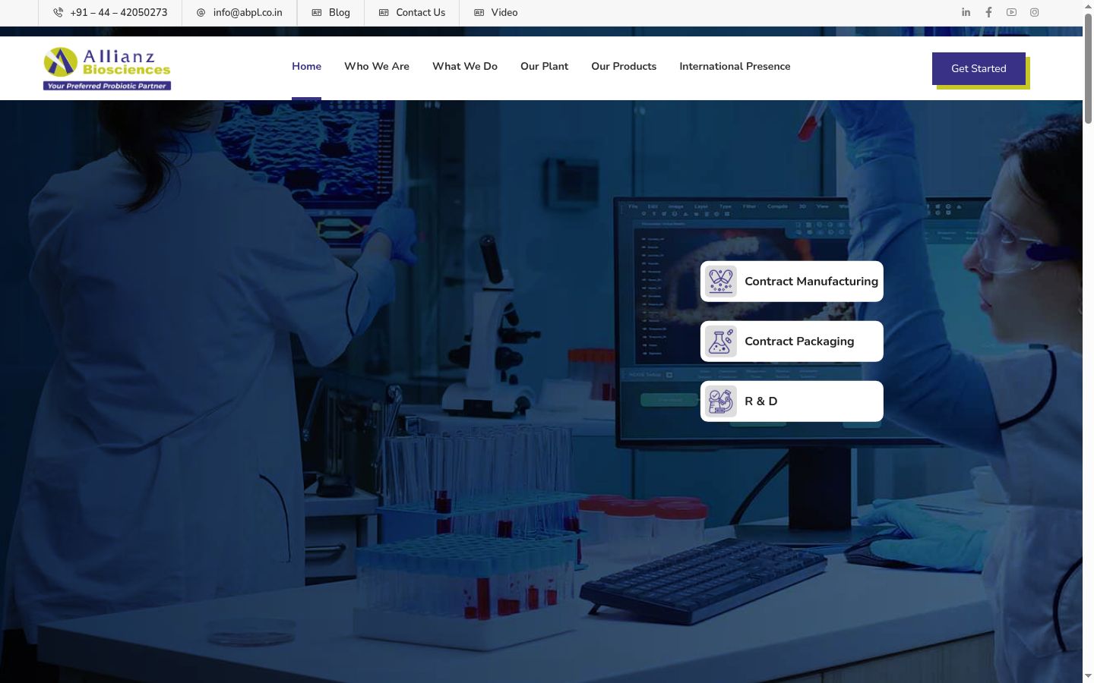
Task: Open the Video link
Action: [504, 12]
